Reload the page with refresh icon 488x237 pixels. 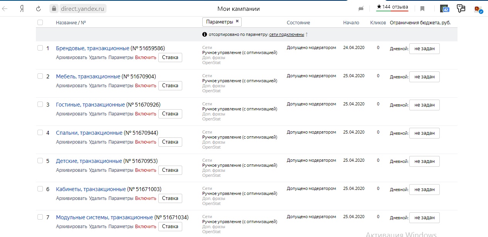38,8
